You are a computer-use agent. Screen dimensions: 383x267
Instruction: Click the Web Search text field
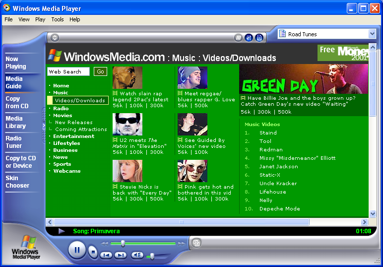point(68,71)
